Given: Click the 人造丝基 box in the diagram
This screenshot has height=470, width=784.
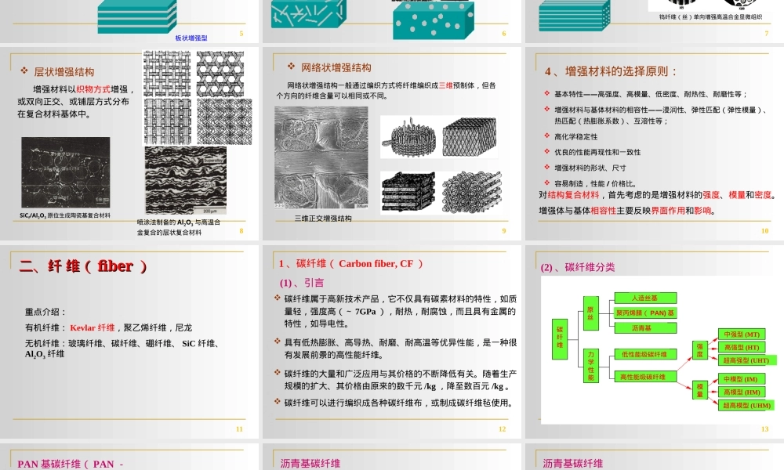Looking at the screenshot, I should click(x=645, y=298).
